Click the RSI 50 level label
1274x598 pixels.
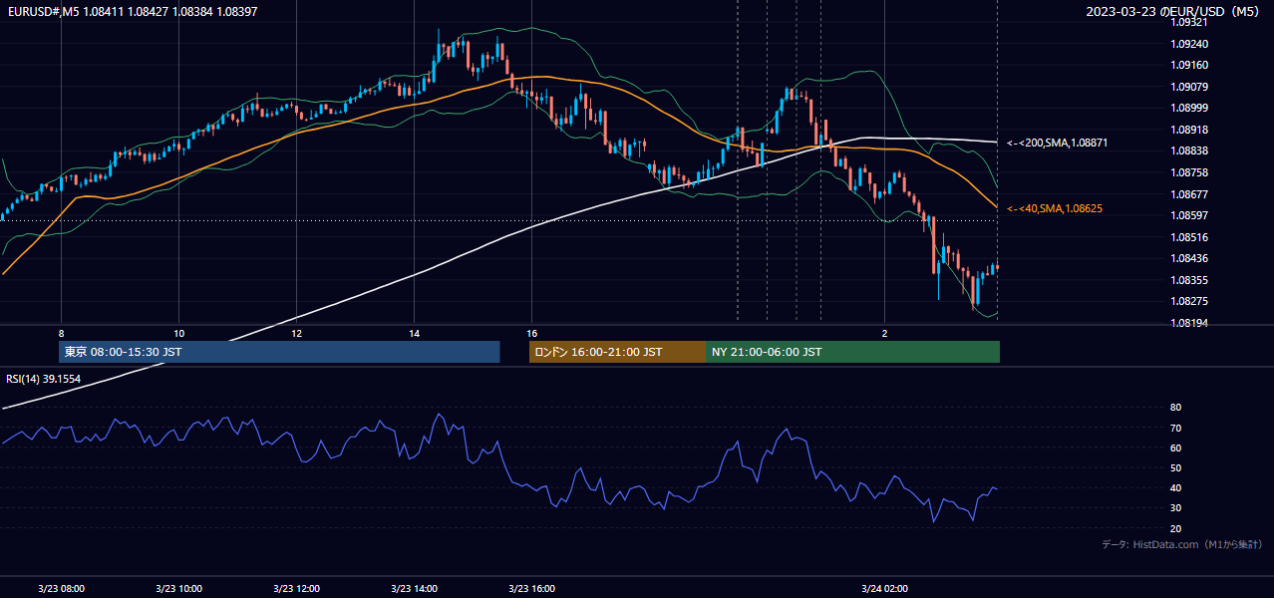1176,467
